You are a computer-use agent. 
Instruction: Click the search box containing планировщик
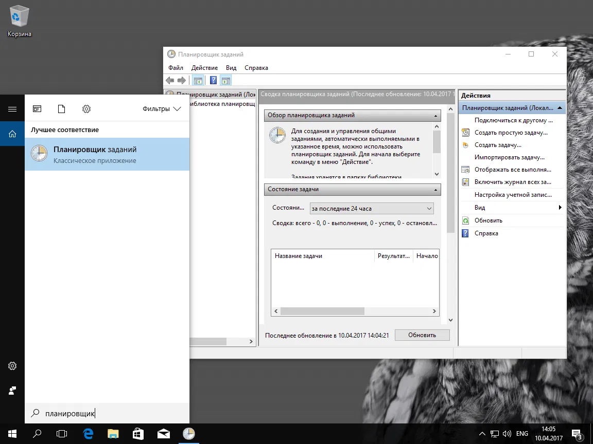[107, 413]
